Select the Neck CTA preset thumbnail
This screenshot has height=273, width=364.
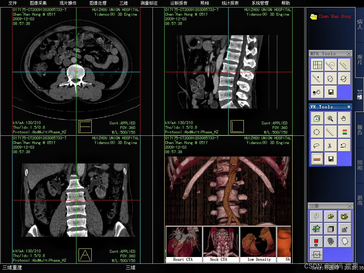[x=221, y=245]
